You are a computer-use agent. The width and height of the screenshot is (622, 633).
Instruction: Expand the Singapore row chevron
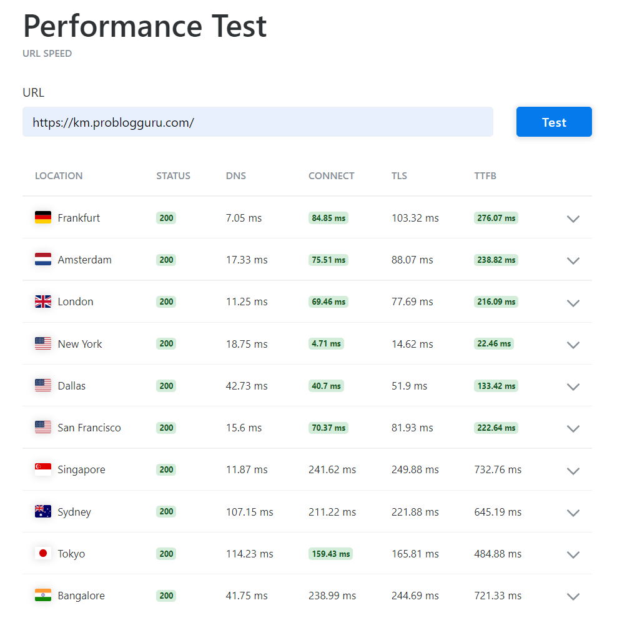(573, 471)
